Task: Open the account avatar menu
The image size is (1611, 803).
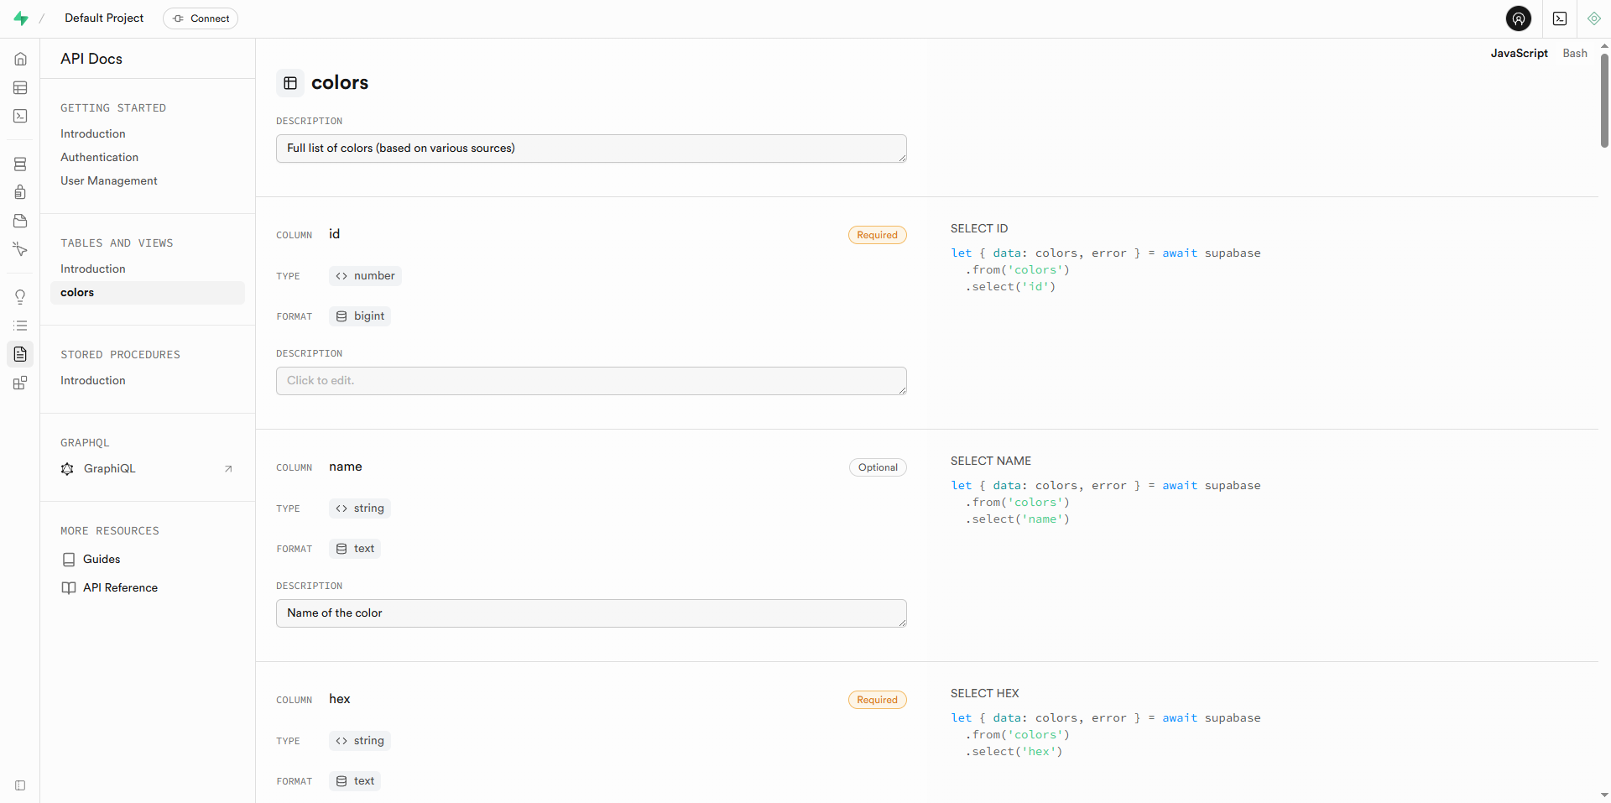Action: point(1518,18)
